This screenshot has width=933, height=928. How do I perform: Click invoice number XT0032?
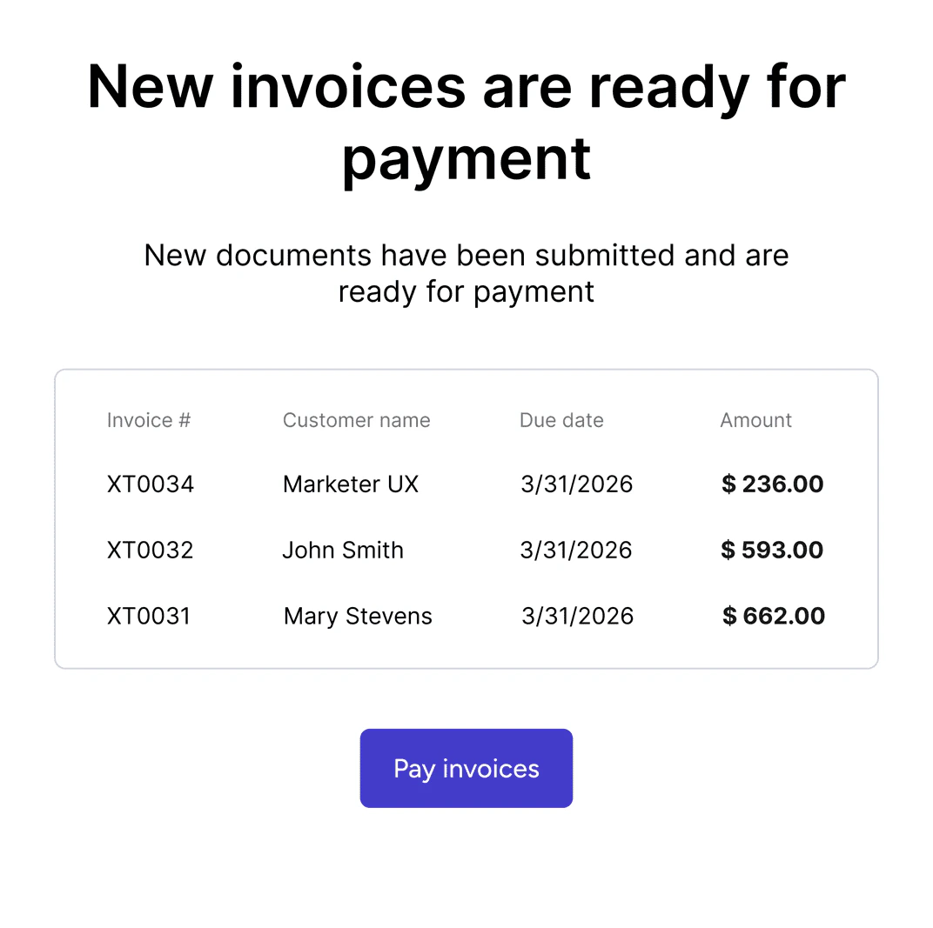tap(150, 550)
